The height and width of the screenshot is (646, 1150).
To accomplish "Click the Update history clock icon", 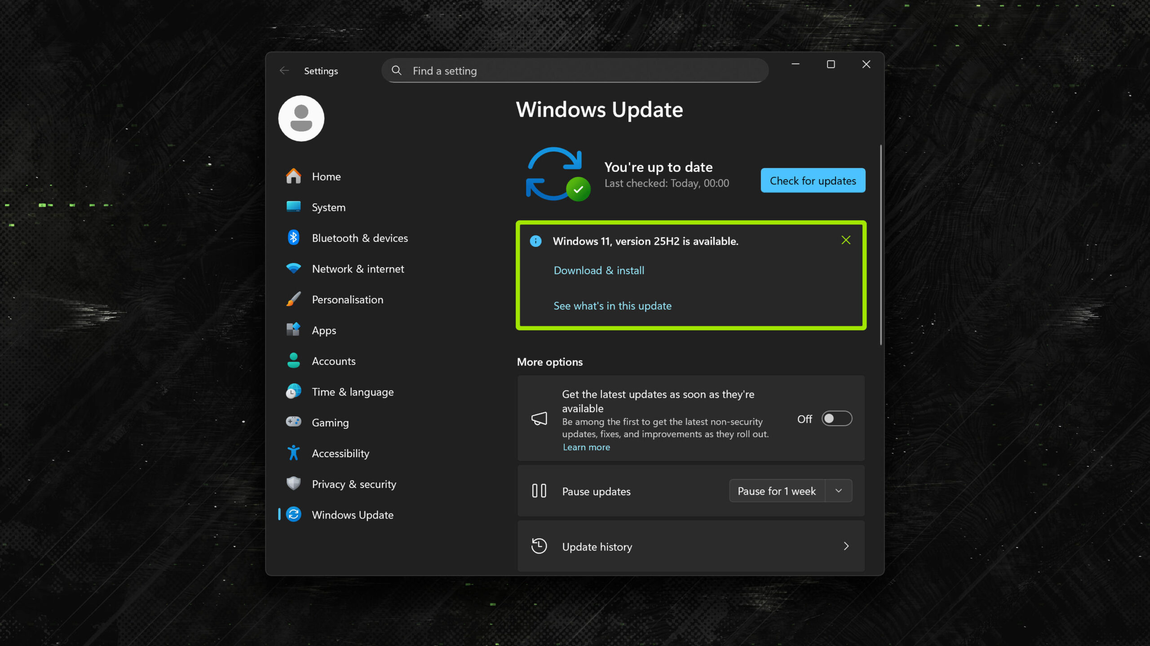I will (539, 546).
